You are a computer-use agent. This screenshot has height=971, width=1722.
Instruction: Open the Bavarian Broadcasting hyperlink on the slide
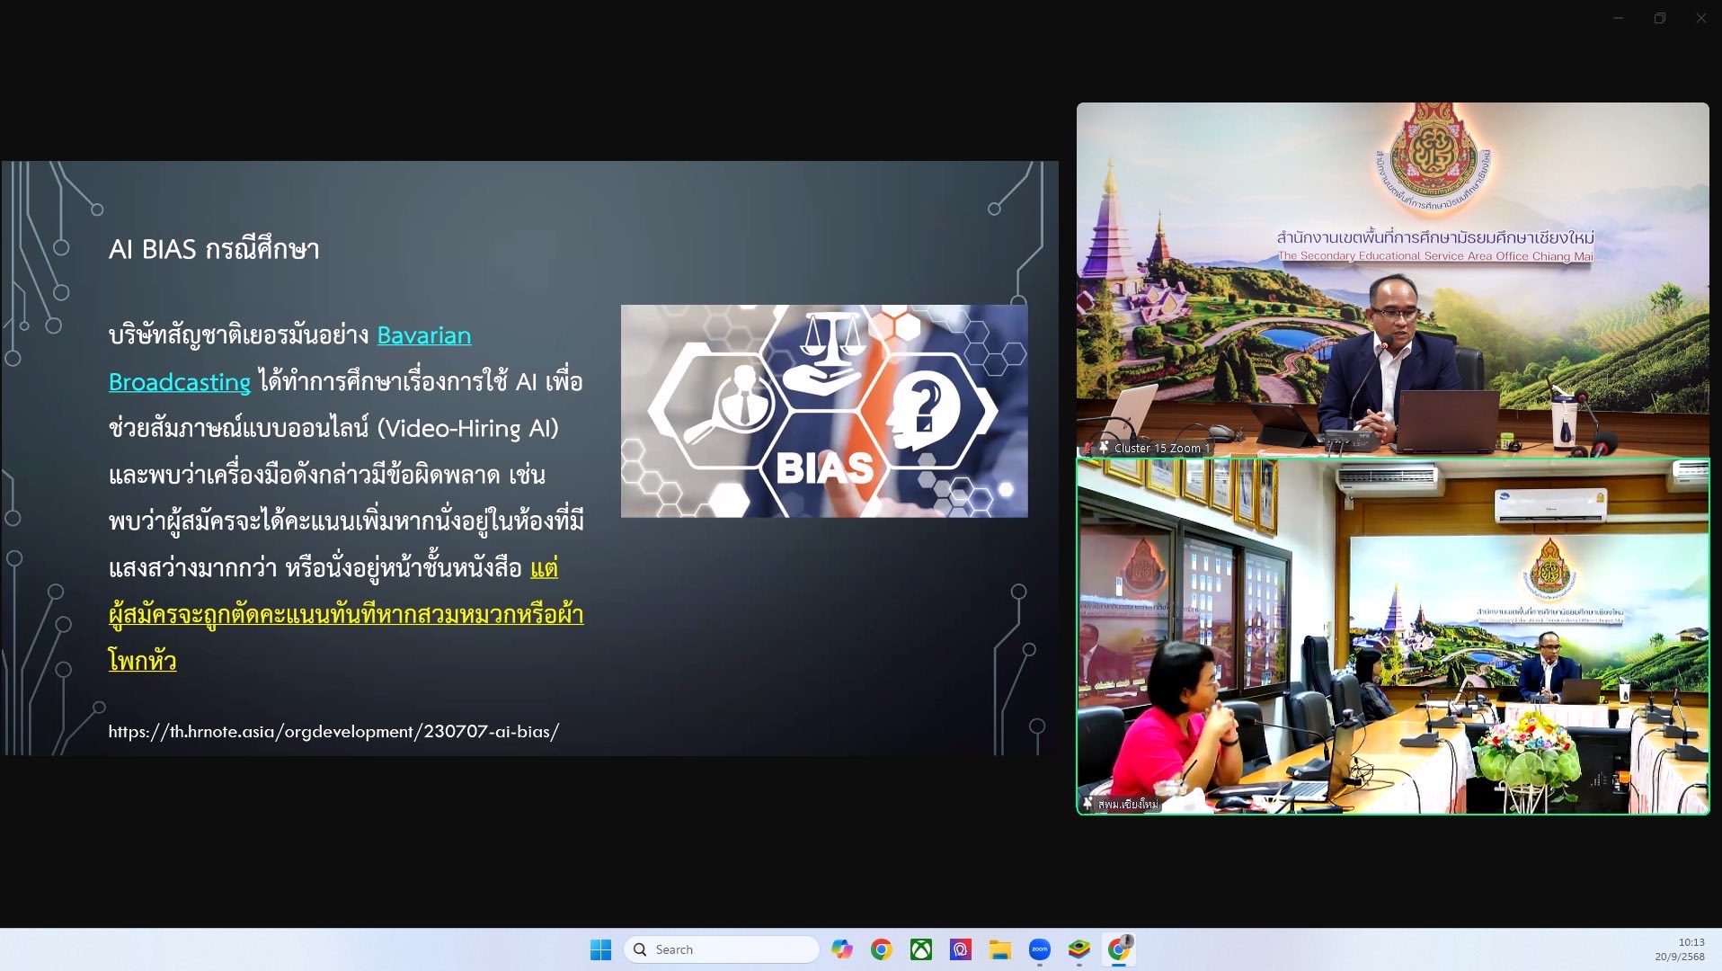coord(423,335)
